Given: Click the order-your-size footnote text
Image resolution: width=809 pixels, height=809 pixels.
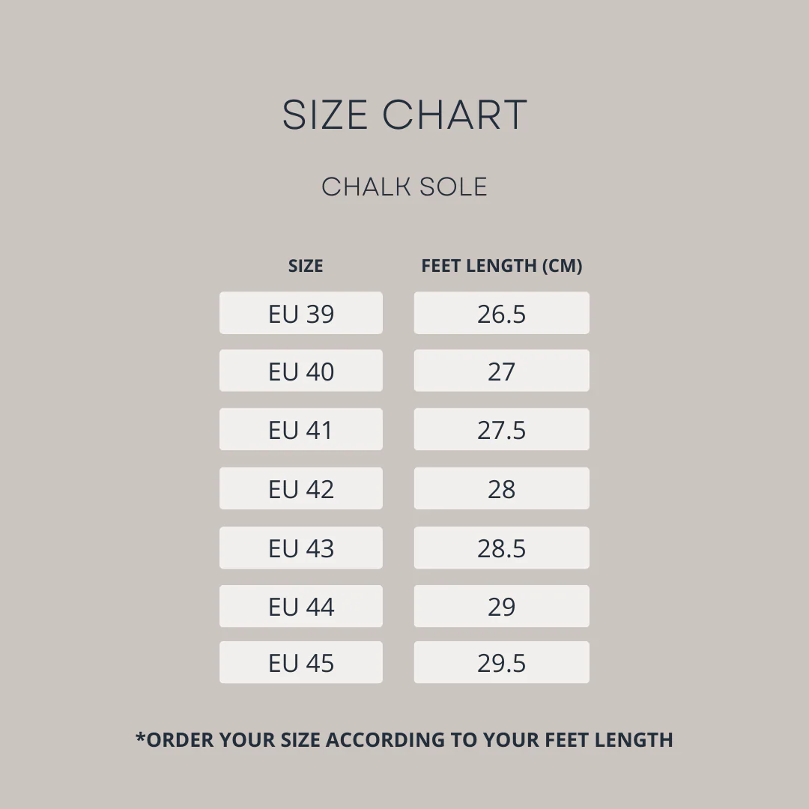Looking at the screenshot, I should tap(404, 739).
